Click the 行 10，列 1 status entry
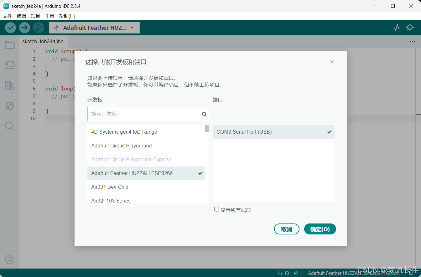 (x=290, y=273)
